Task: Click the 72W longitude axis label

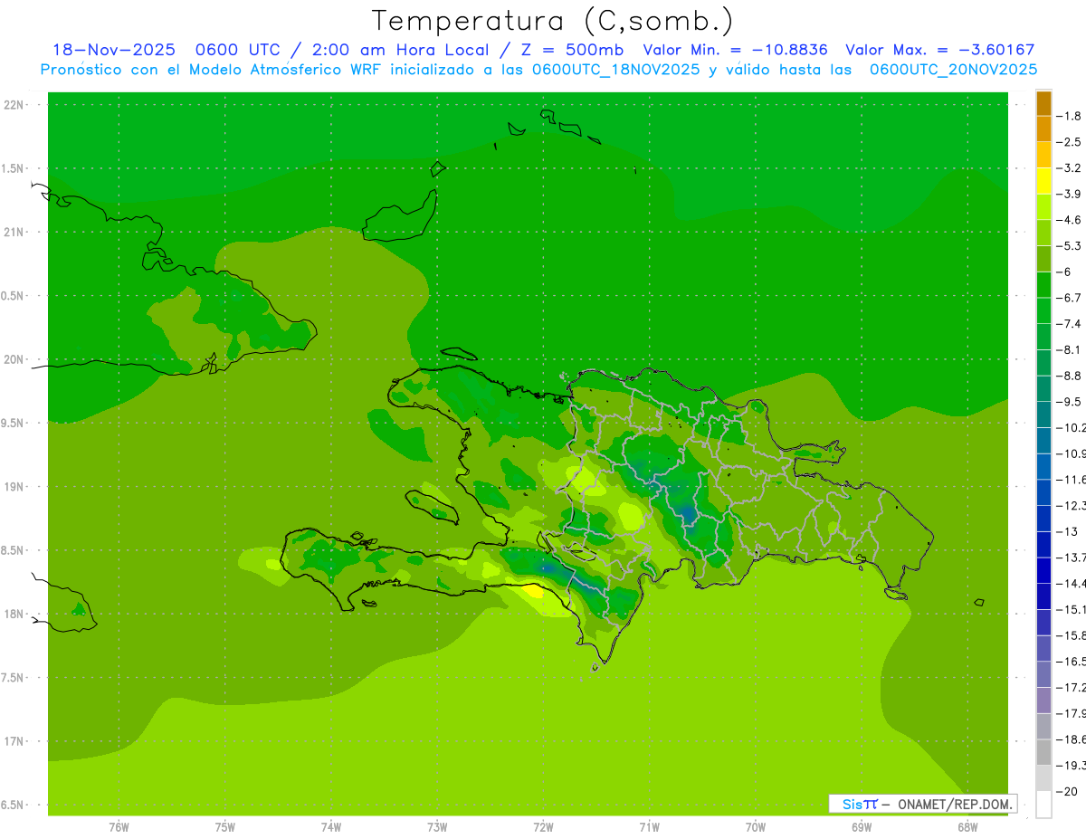Action: pos(543,826)
